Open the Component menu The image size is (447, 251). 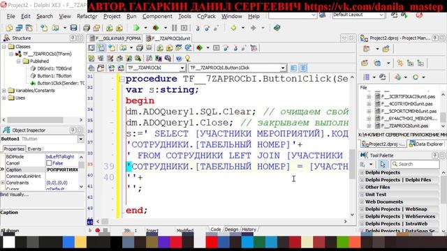coord(157,17)
